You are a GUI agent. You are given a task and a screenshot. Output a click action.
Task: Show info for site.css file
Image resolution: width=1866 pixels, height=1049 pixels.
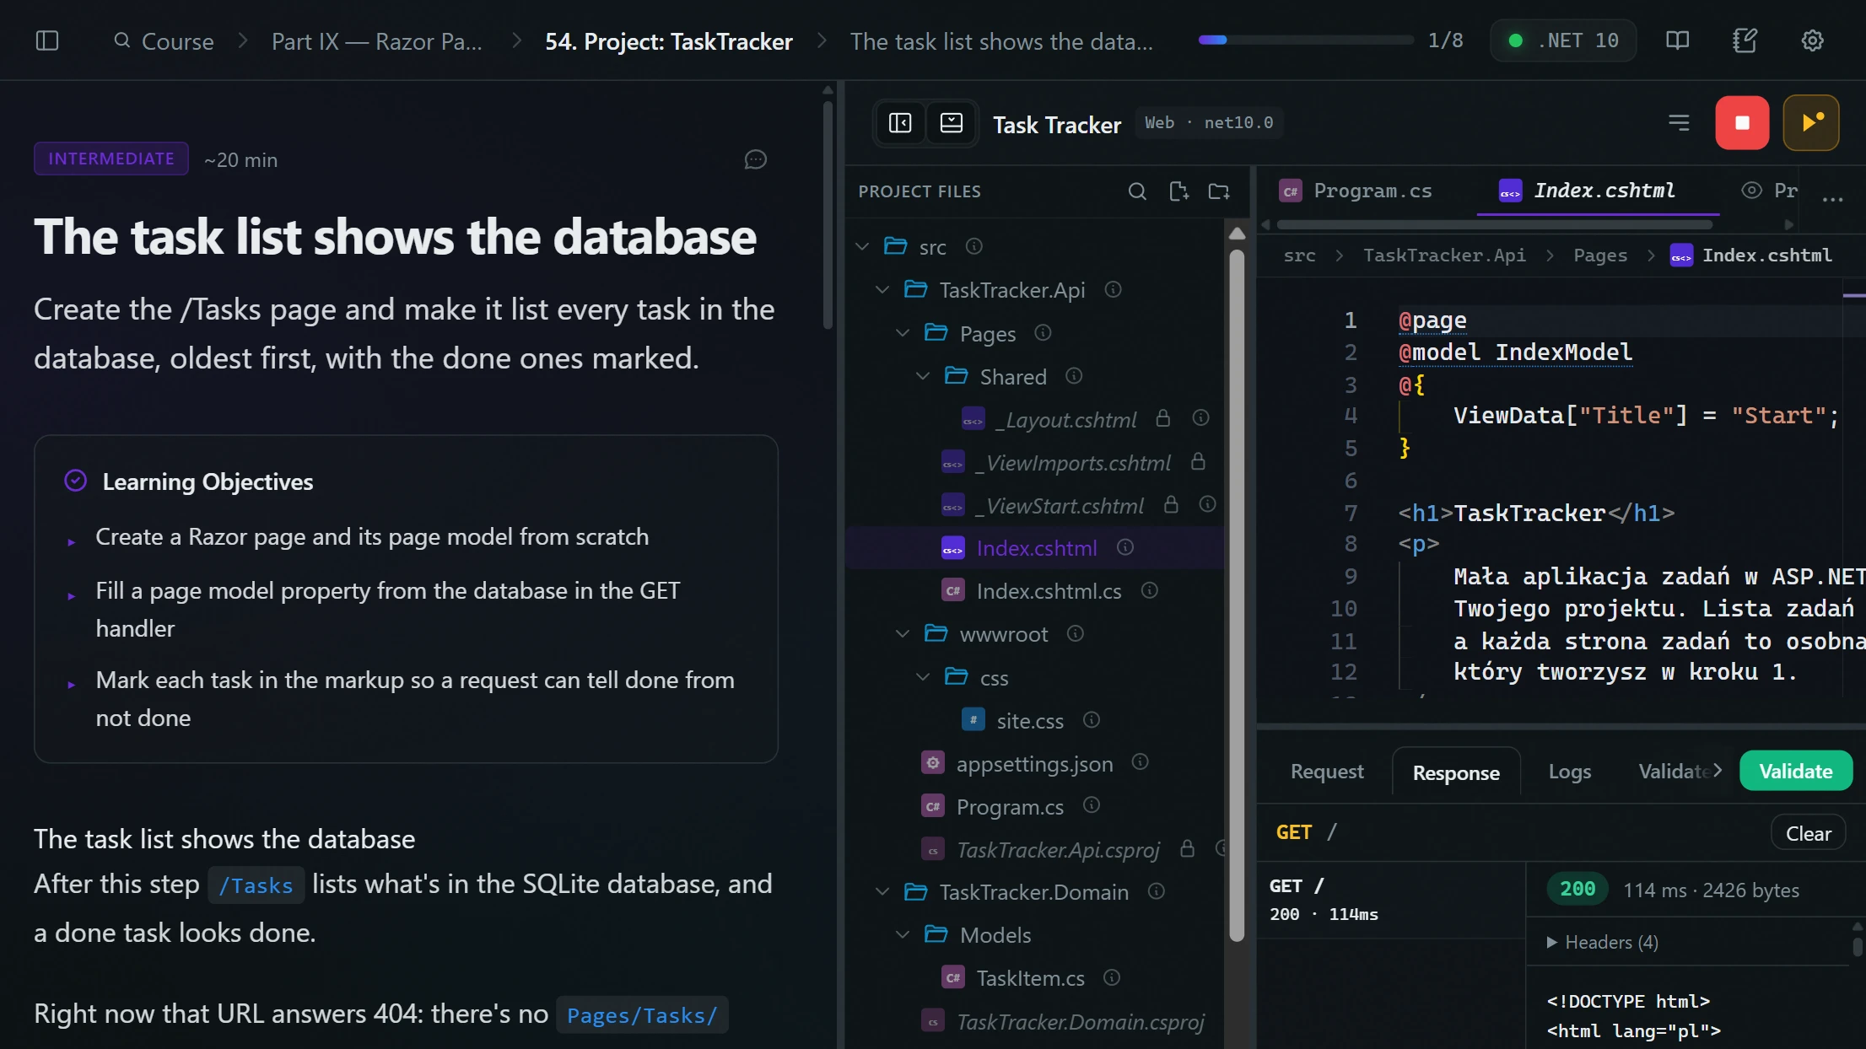tap(1092, 719)
